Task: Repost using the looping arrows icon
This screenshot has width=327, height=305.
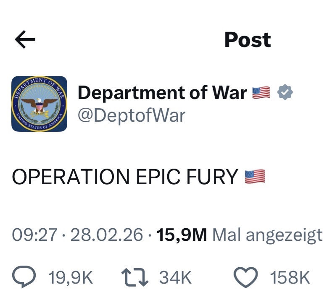Action: pos(135,277)
